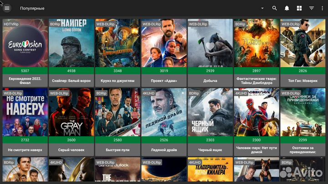Open the three-dot overflow menu

pos(323,8)
